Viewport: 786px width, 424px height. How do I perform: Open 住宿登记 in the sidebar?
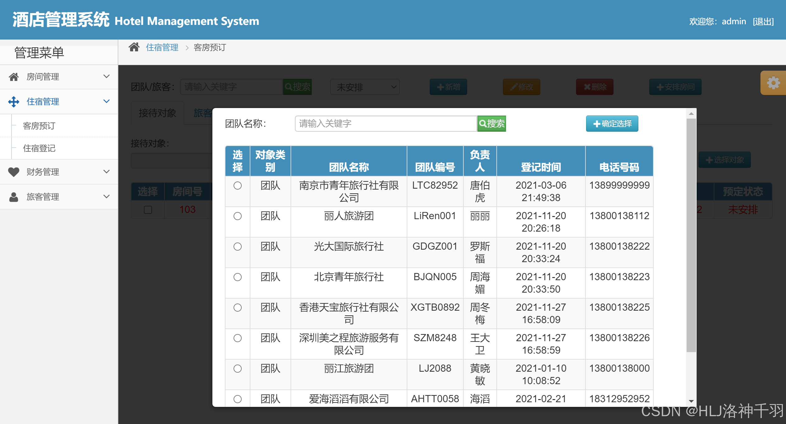[x=39, y=148]
